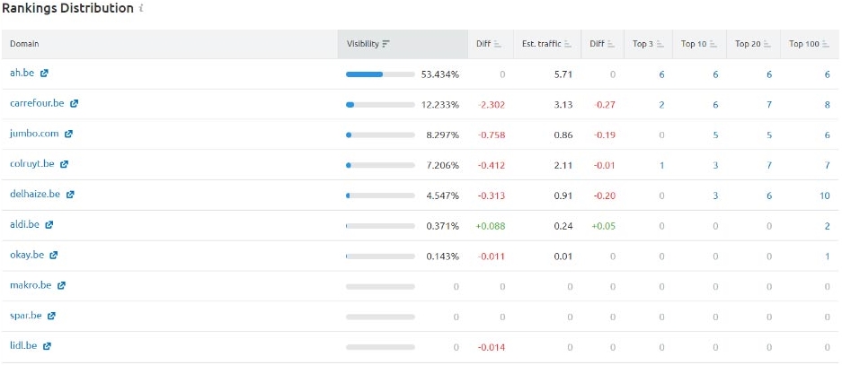This screenshot has width=842, height=365.
Task: Sort by the Top 3 column
Action: click(648, 44)
